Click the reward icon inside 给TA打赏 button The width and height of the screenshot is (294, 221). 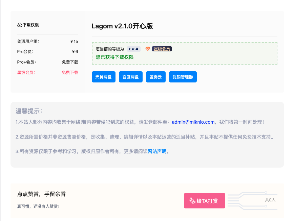pos(192,201)
